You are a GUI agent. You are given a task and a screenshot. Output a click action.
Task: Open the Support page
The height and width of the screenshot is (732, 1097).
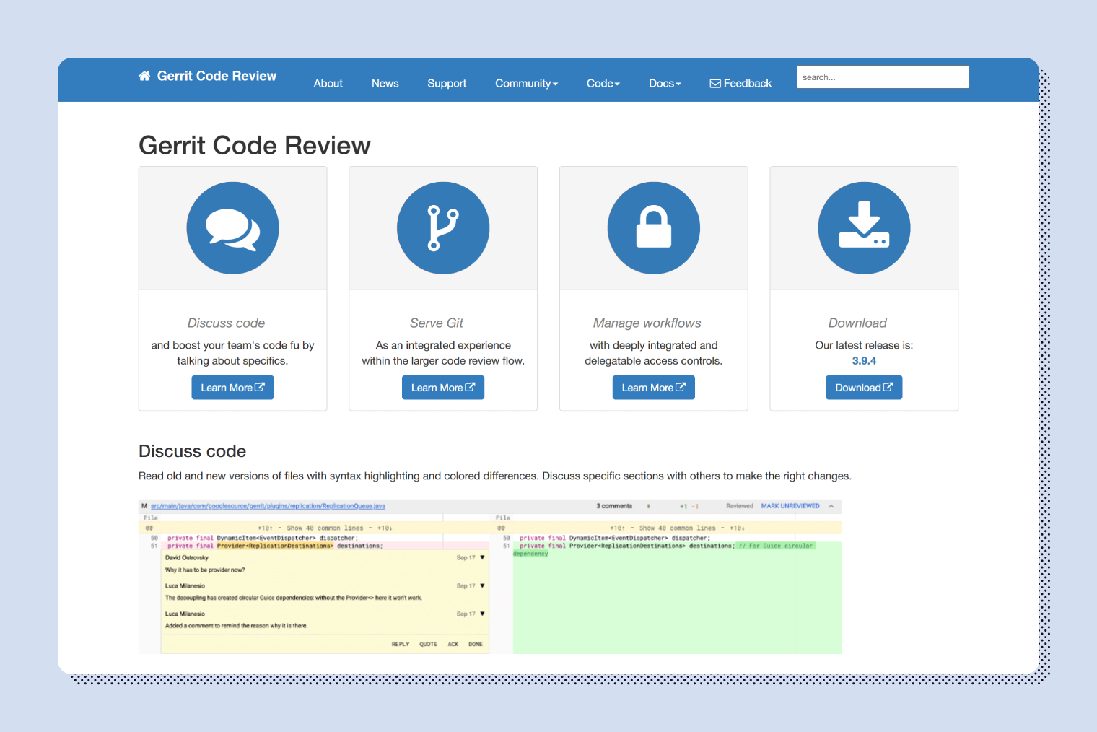pos(447,83)
